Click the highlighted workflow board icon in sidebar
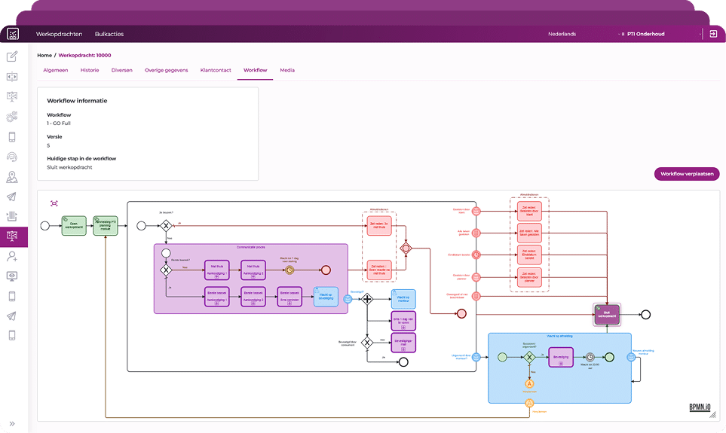 12,236
